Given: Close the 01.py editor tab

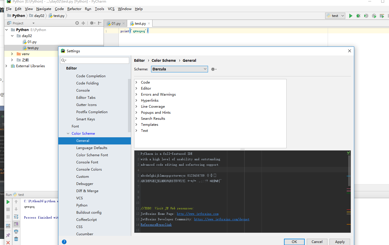Looking at the screenshot, I should click(124, 24).
